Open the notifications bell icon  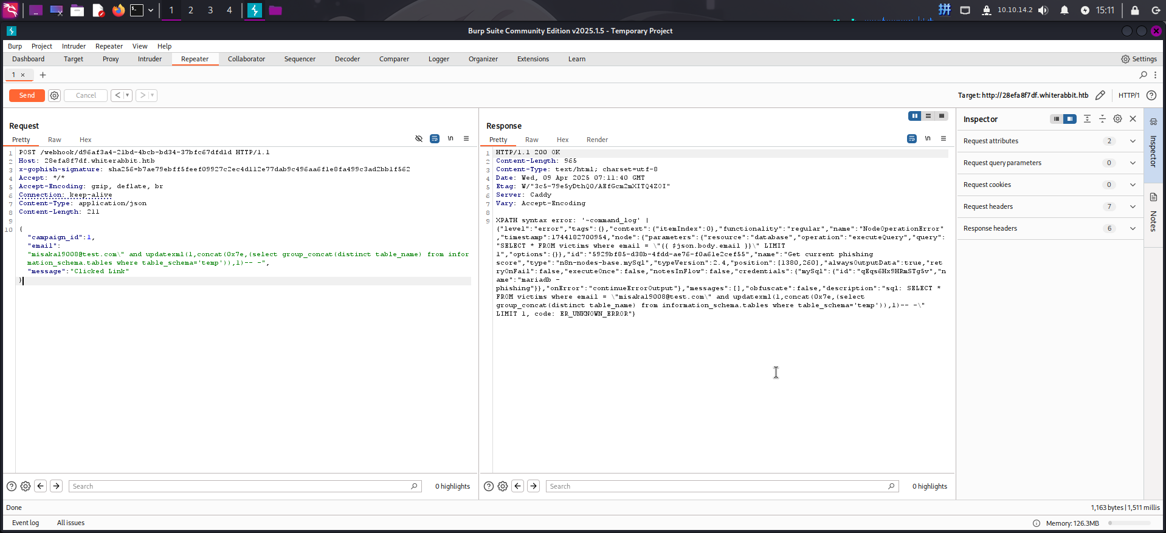[1064, 10]
